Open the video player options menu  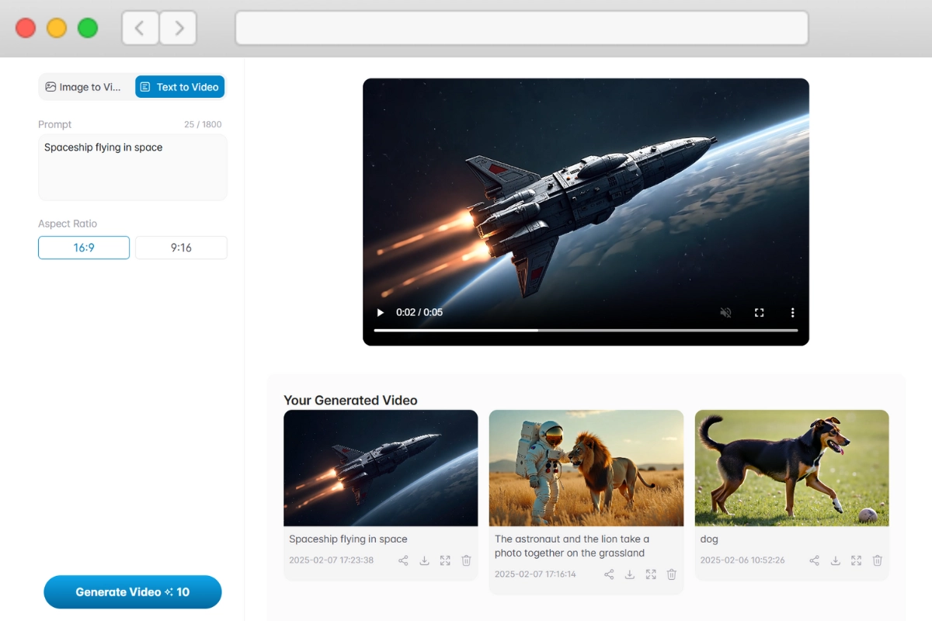pos(792,312)
